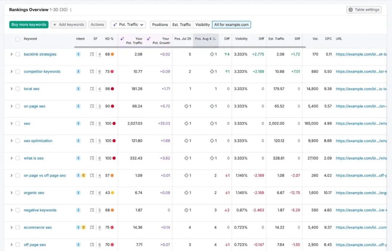Screen dimensions: 392x251
Task: Sort by Keyword column header
Action: [30, 39]
